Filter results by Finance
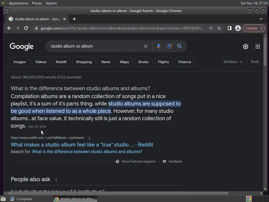The image size is (269, 202). point(185,62)
